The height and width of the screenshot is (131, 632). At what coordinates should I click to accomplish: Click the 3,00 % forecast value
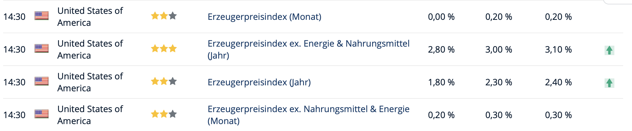point(499,49)
